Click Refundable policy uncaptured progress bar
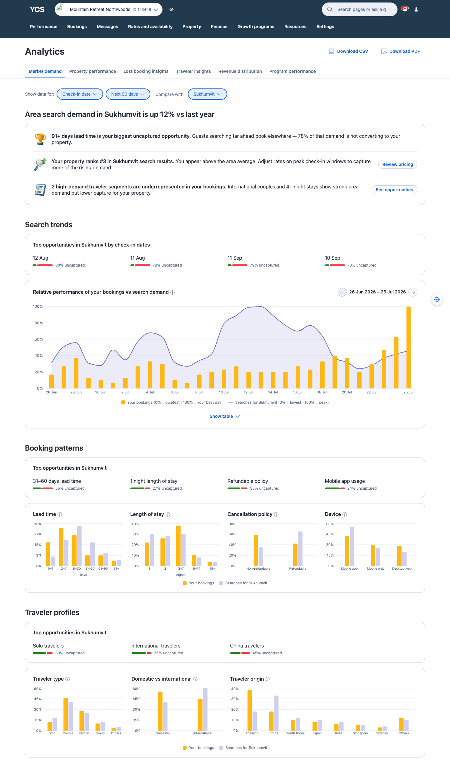This screenshot has width=450, height=765. pos(237,488)
